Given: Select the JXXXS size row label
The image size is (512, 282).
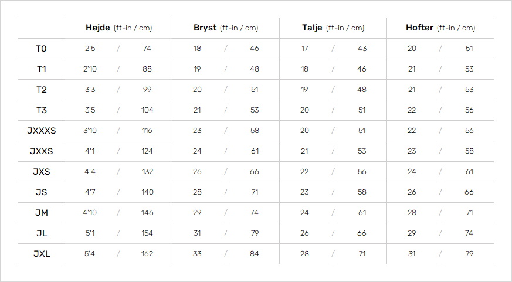Looking at the screenshot, I should (41, 131).
